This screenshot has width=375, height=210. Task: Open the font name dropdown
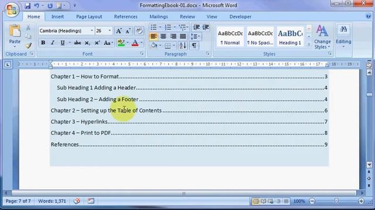pos(91,31)
